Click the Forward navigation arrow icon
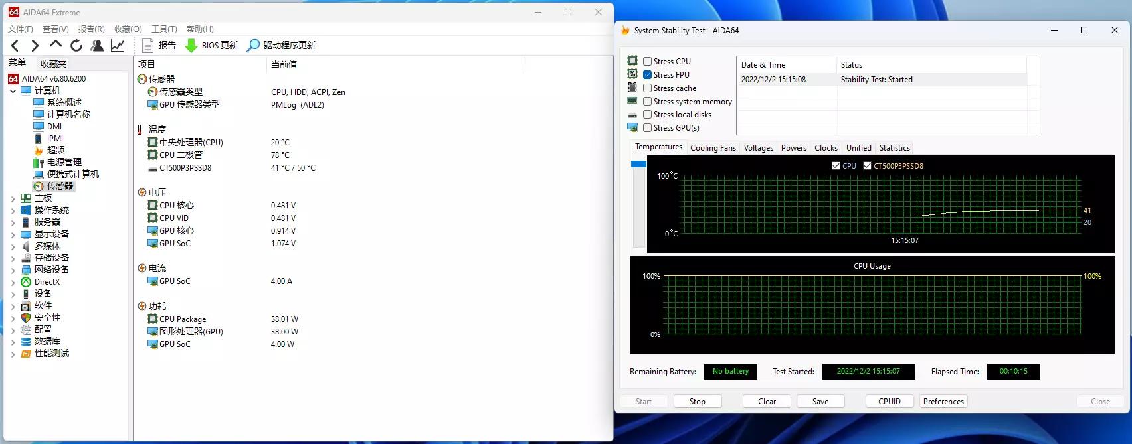This screenshot has height=444, width=1132. tap(35, 46)
